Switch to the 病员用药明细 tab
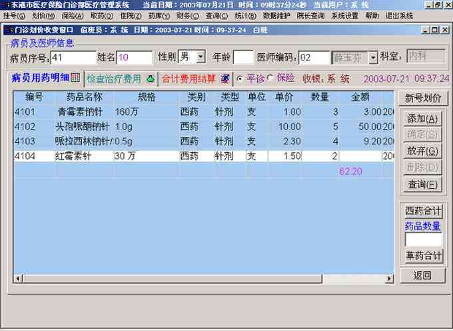 [45, 78]
